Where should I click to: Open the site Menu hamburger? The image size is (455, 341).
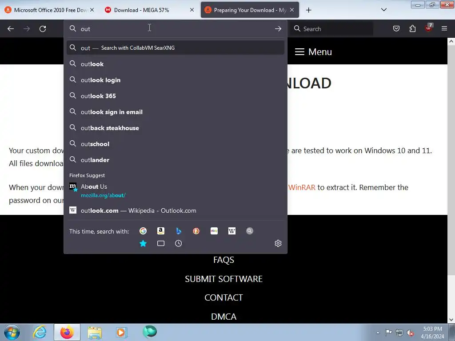(x=313, y=52)
